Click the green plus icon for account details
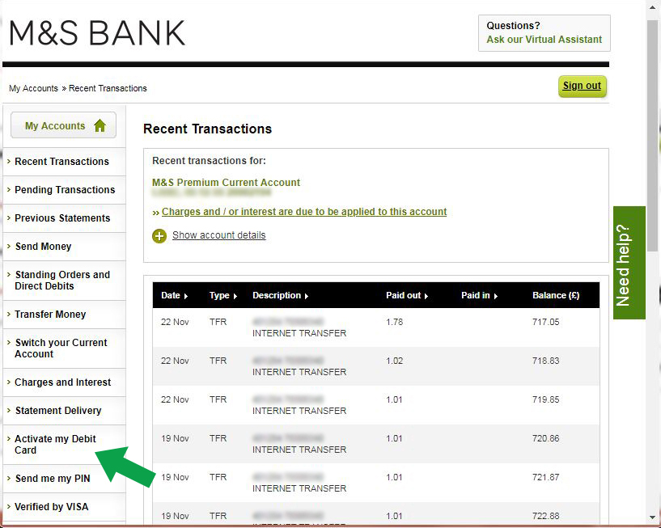This screenshot has width=661, height=528. point(159,236)
